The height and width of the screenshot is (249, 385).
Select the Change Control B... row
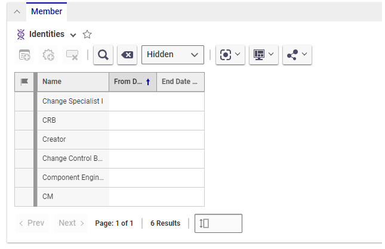(x=109, y=159)
